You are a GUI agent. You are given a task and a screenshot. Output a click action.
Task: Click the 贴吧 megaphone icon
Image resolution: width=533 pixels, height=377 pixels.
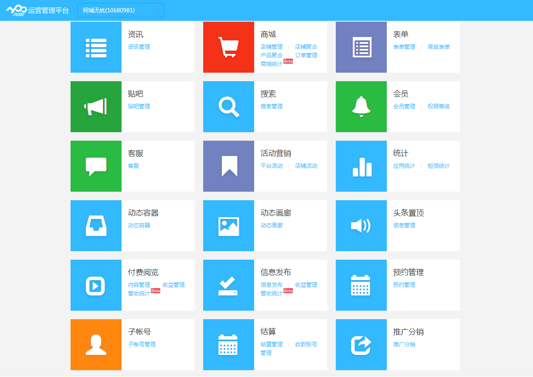(96, 106)
